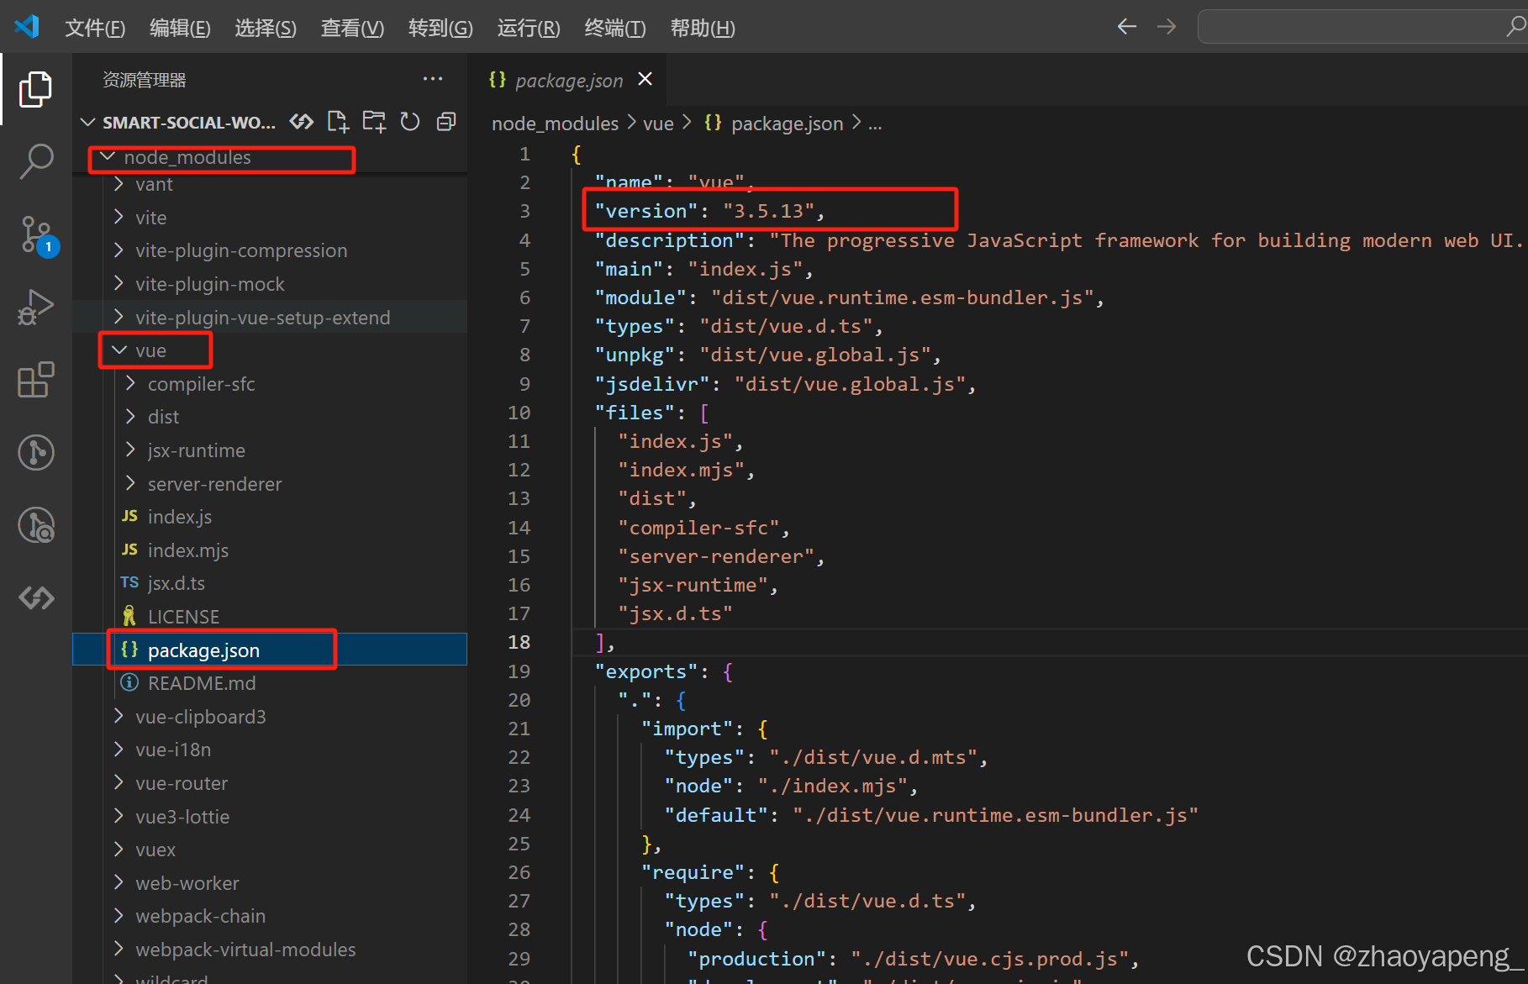Image resolution: width=1528 pixels, height=984 pixels.
Task: Open the 查看(V) menu
Action: (352, 28)
